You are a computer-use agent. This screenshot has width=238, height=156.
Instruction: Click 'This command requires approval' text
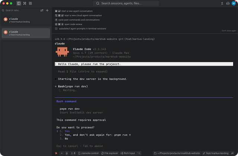coord(81,120)
